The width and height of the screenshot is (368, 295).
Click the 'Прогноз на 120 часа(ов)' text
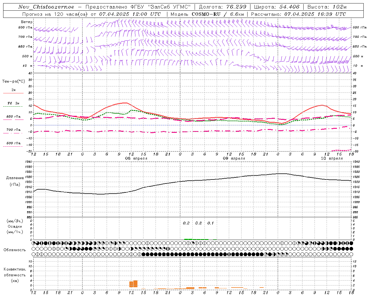55,14
